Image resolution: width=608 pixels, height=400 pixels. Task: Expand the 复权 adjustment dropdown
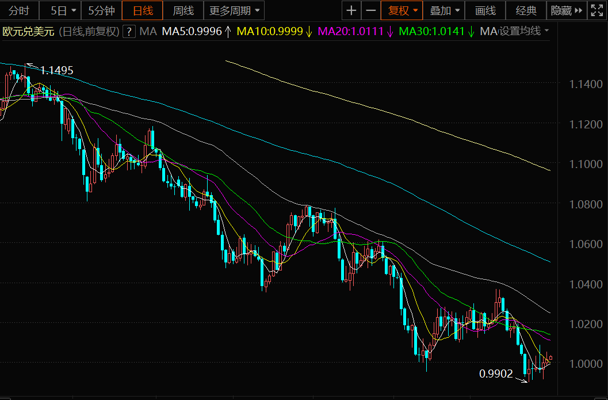pos(402,10)
